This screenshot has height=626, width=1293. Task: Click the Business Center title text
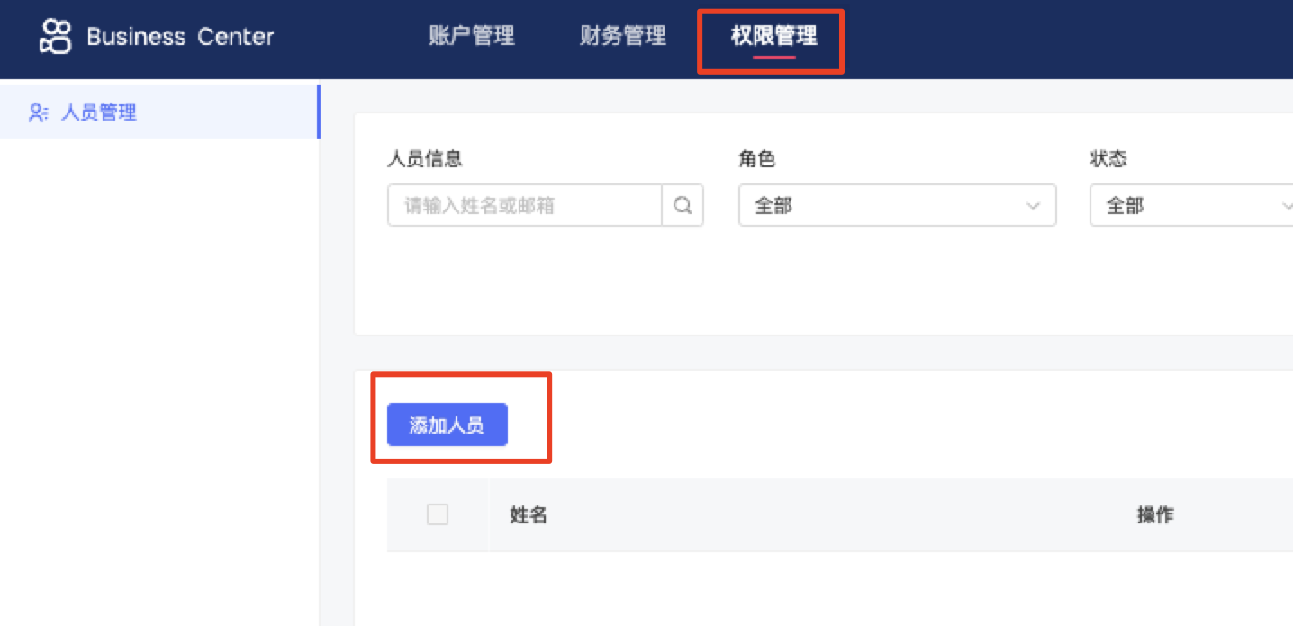coord(180,37)
